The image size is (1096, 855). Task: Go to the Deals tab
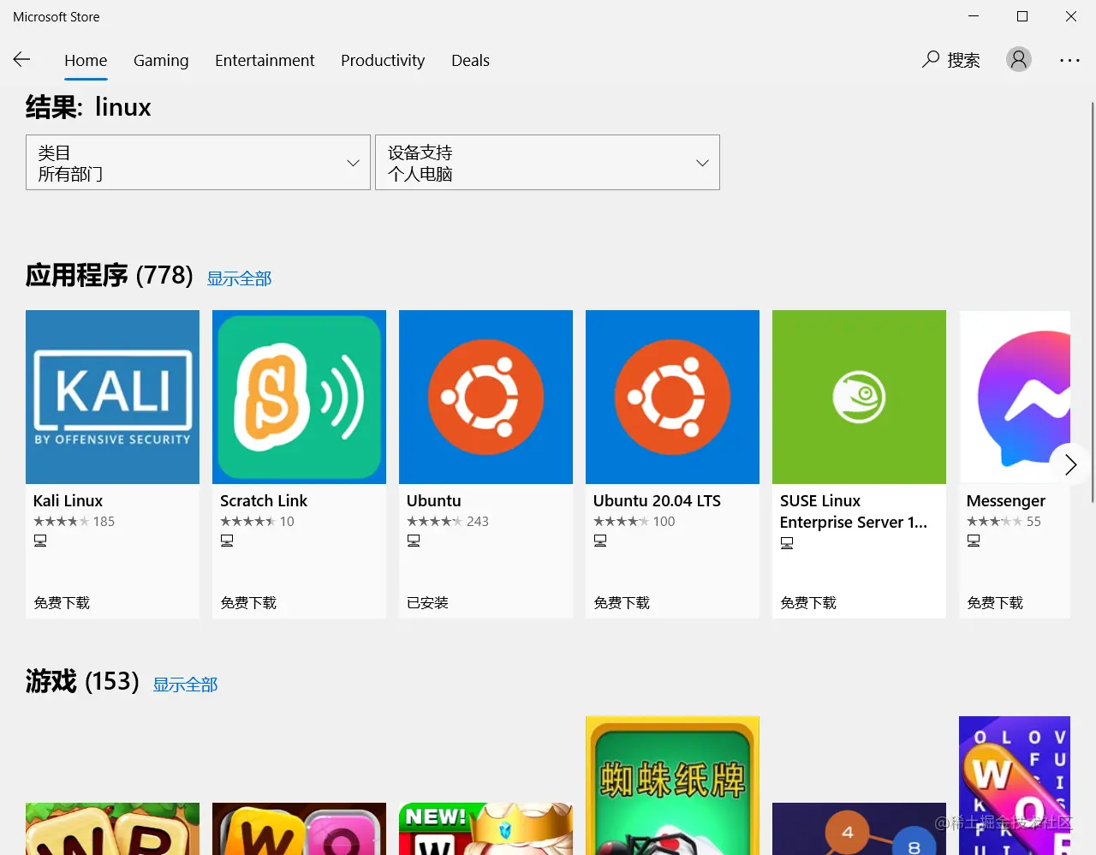coord(470,60)
